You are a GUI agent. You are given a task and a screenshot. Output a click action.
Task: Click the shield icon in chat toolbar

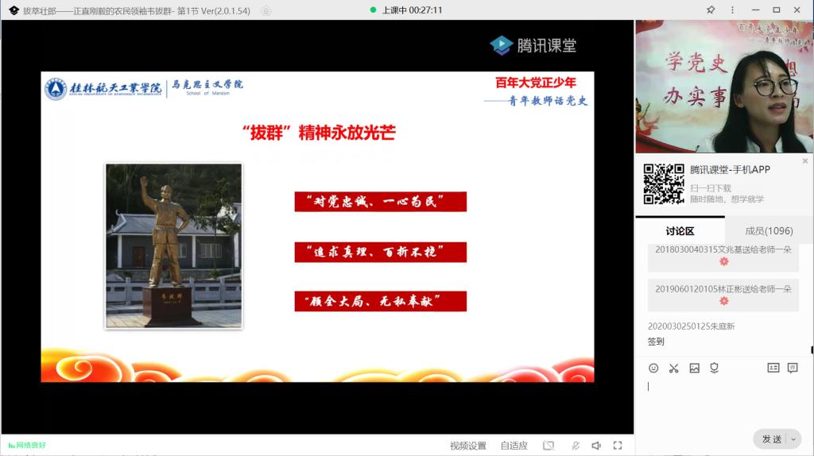click(x=715, y=368)
